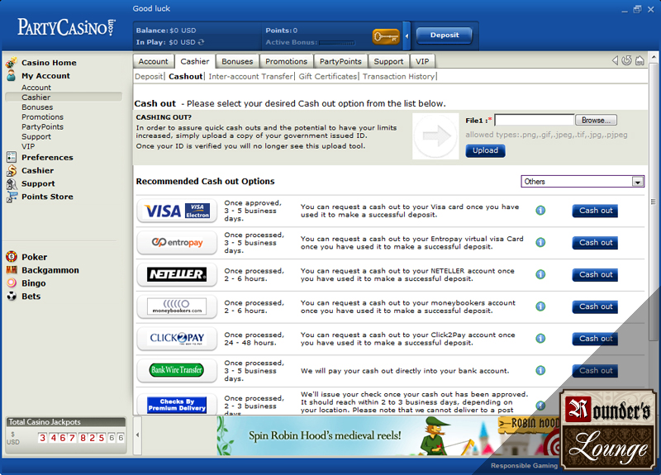This screenshot has width=661, height=475.
Task: Select the NETELLER logo
Action: [177, 275]
